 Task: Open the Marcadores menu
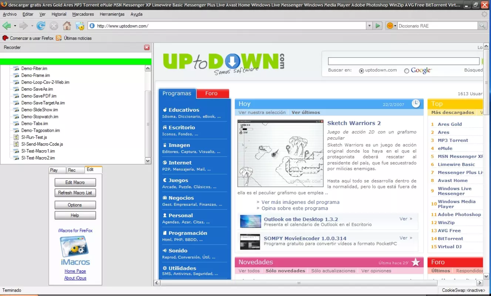pyautogui.click(x=83, y=14)
